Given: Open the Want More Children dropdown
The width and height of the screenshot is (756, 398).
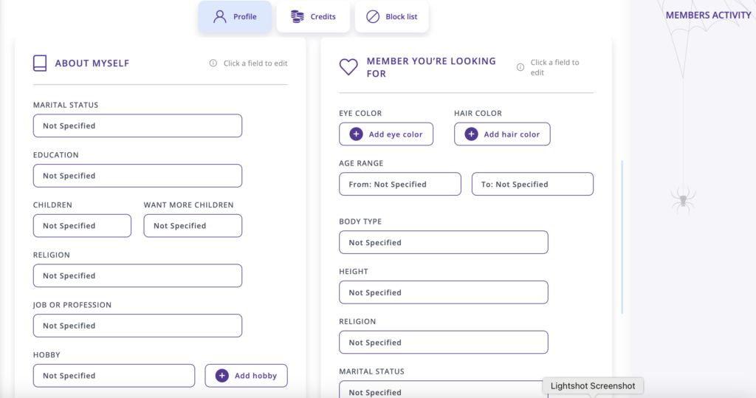Looking at the screenshot, I should tap(193, 226).
